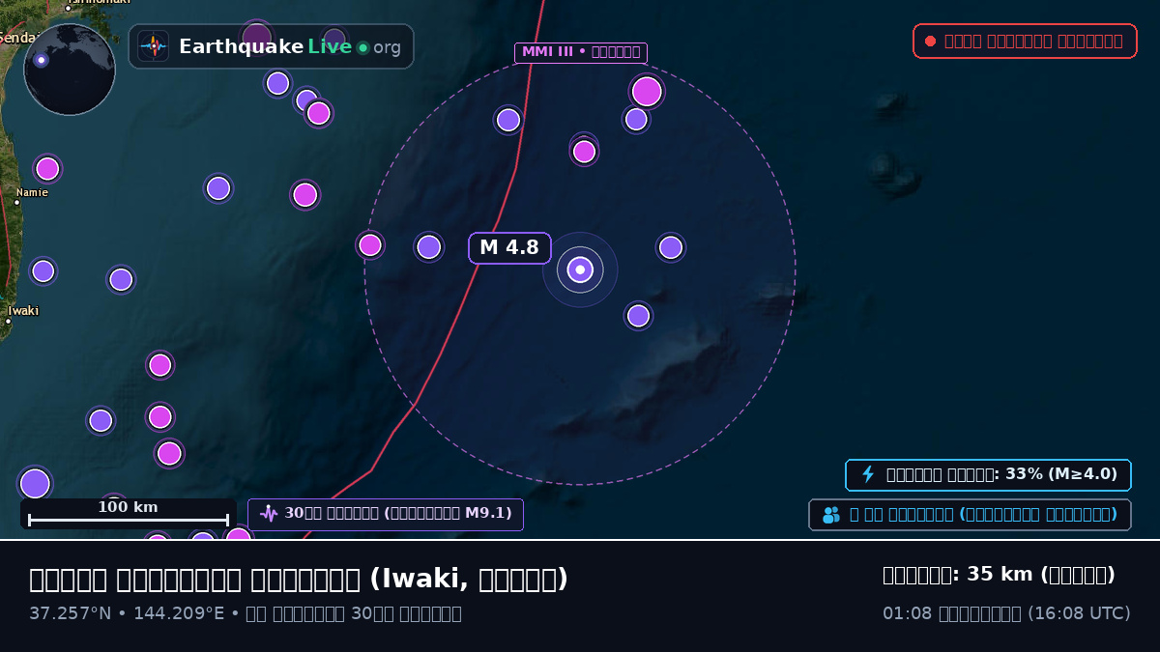1160x652 pixels.
Task: Click the green live-status dot before org
Action: pyautogui.click(x=362, y=47)
